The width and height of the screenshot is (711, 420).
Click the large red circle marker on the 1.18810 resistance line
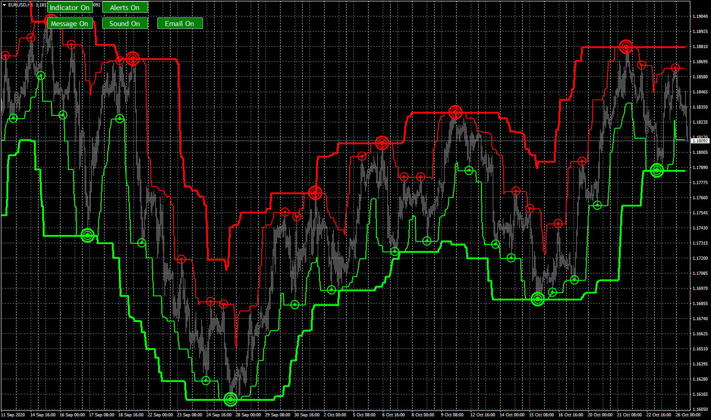(x=626, y=47)
